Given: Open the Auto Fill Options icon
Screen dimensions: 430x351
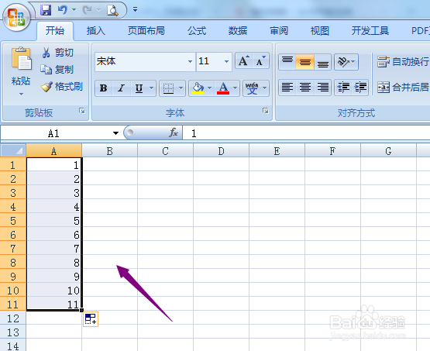Looking at the screenshot, I should 91,319.
